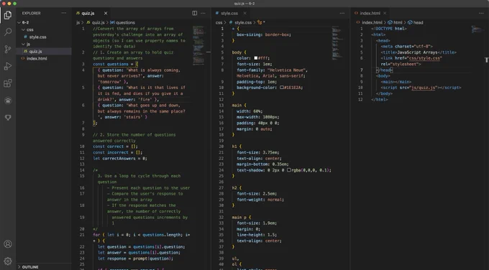
Task: Click the meta charset line in index.html
Action: 407,47
